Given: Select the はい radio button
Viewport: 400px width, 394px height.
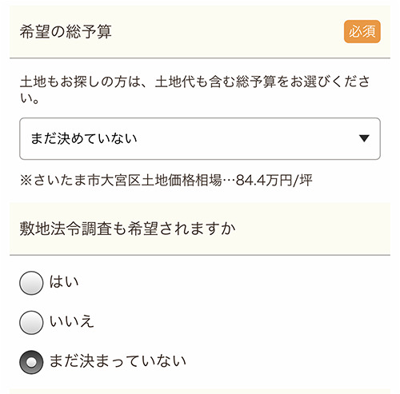Looking at the screenshot, I should (31, 283).
